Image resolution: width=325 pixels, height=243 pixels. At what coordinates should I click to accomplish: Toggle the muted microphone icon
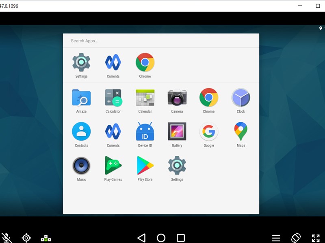[x=6, y=238]
